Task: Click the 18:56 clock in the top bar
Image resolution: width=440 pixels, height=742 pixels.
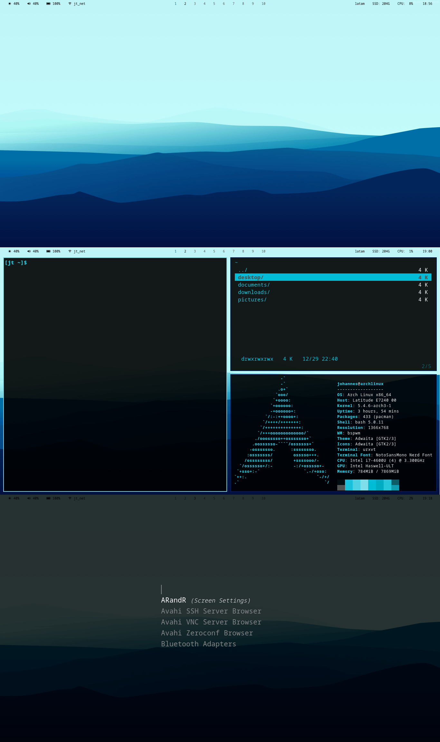Action: (x=427, y=4)
